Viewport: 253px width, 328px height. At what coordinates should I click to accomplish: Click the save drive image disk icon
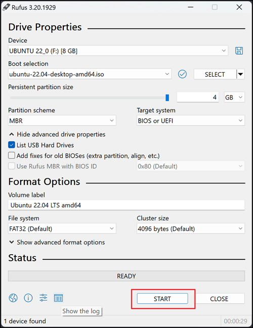[x=239, y=51]
